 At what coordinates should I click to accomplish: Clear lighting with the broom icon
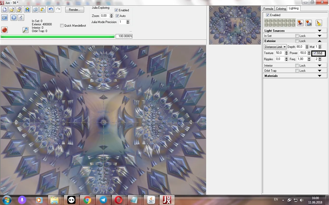click(319, 23)
